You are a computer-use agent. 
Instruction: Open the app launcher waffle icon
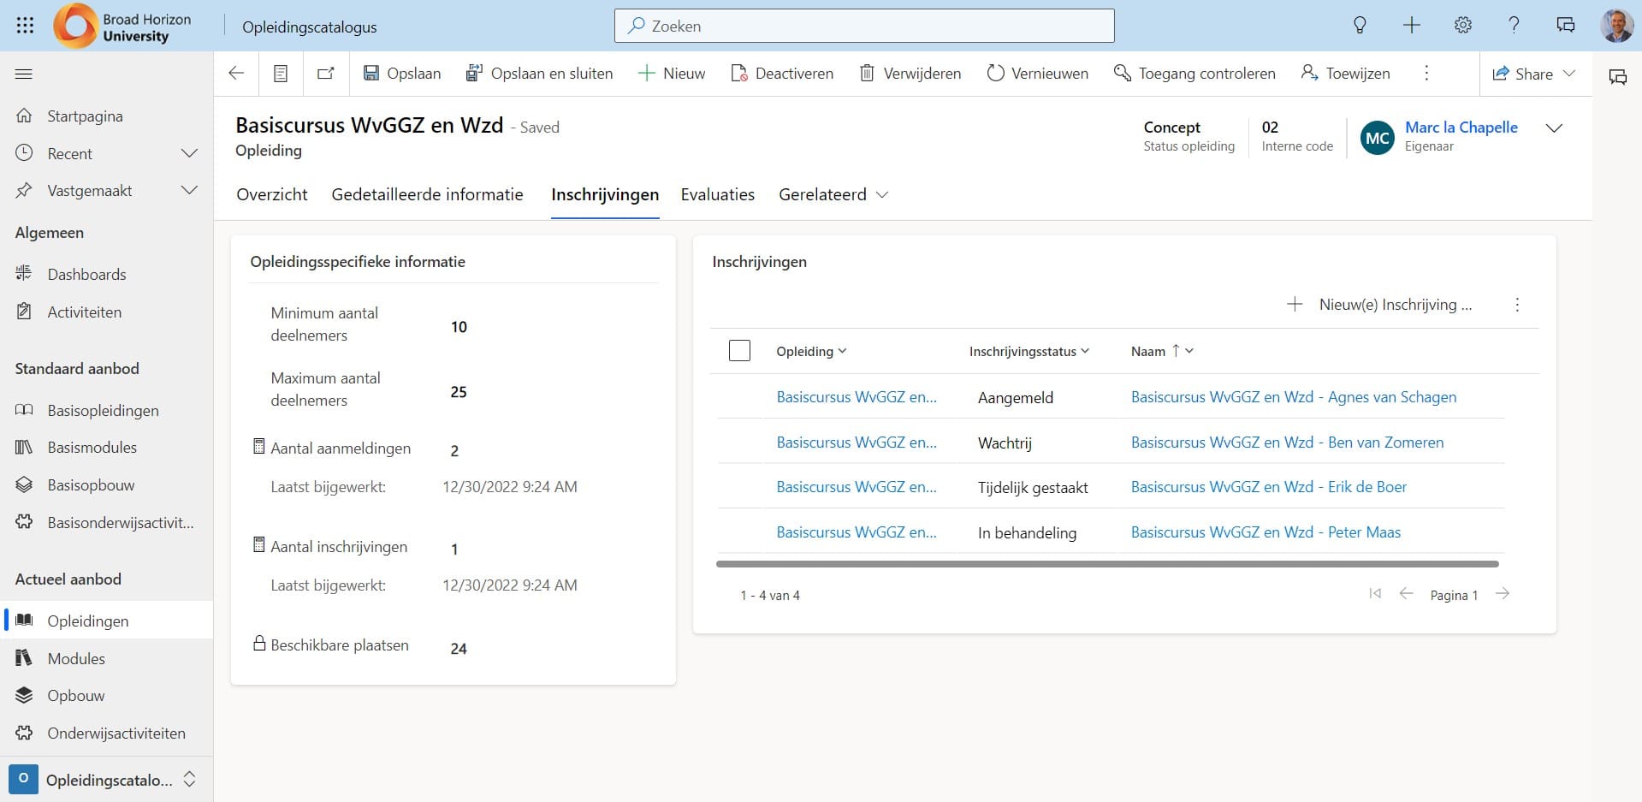pyautogui.click(x=25, y=26)
